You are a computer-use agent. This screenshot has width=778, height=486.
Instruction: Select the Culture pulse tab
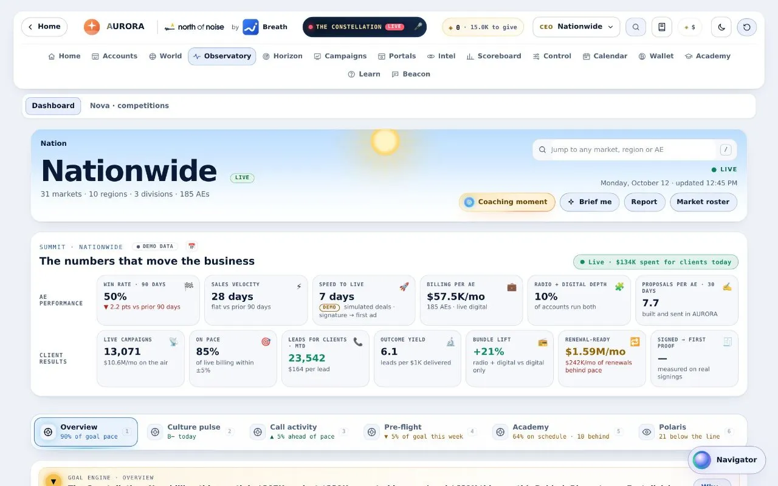(x=191, y=431)
